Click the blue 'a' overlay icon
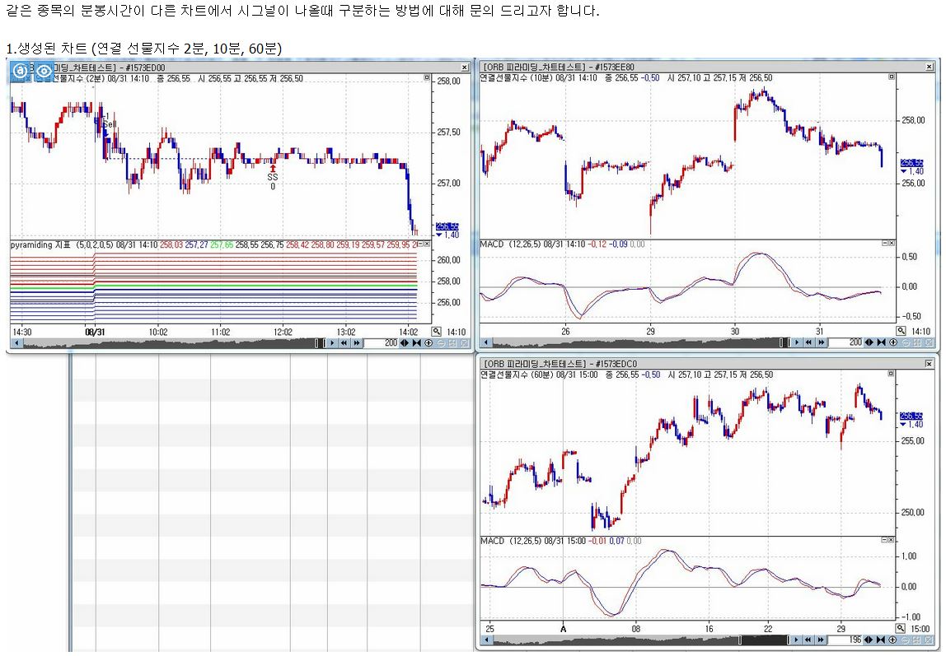The image size is (946, 656). point(20,70)
